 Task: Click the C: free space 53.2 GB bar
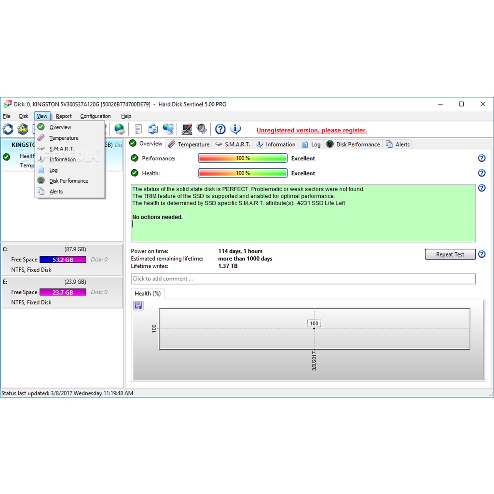coord(63,260)
